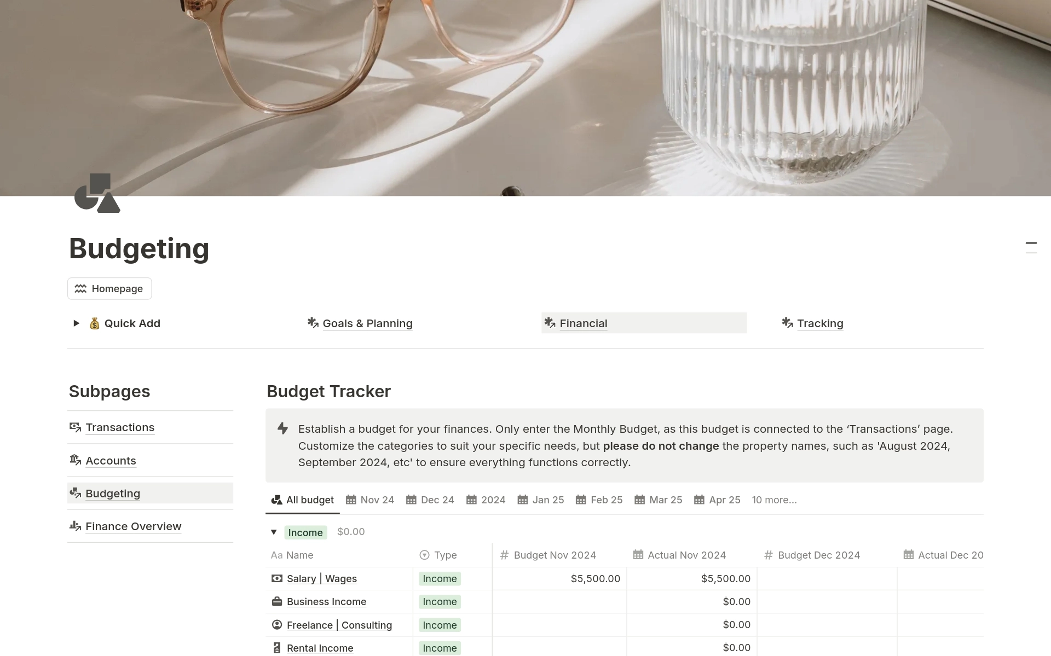Click the Budgeting subpage icon
The height and width of the screenshot is (656, 1051).
coord(76,493)
